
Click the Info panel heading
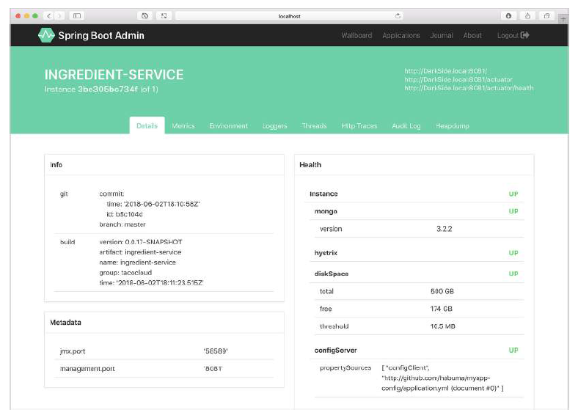(56, 165)
